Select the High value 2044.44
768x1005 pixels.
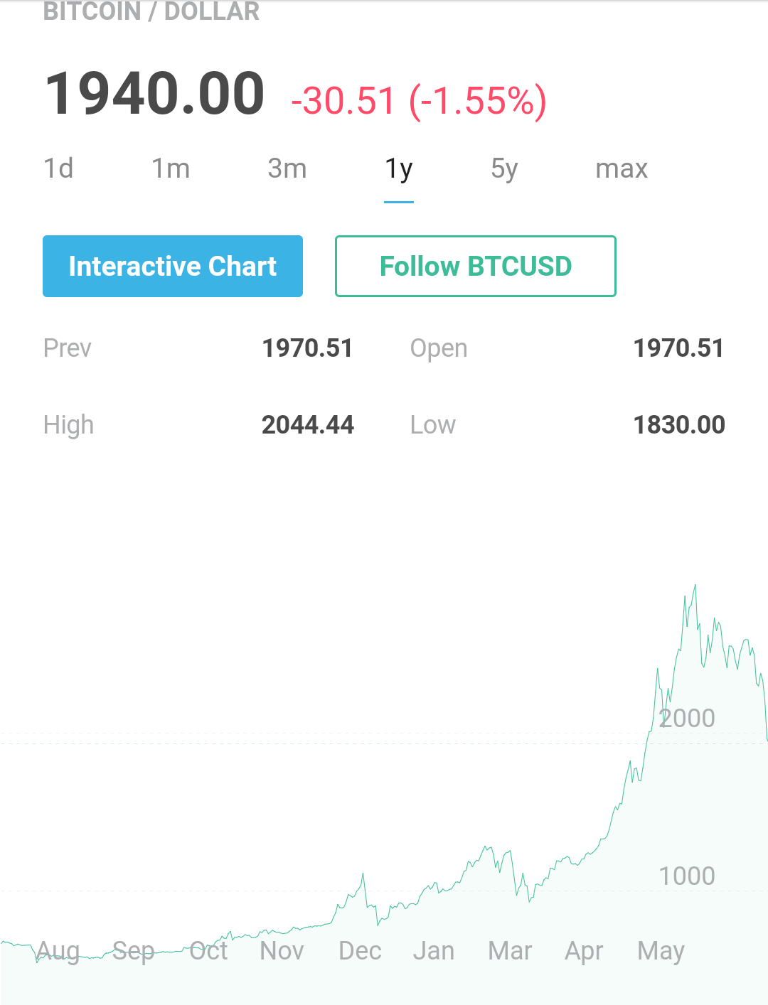307,425
